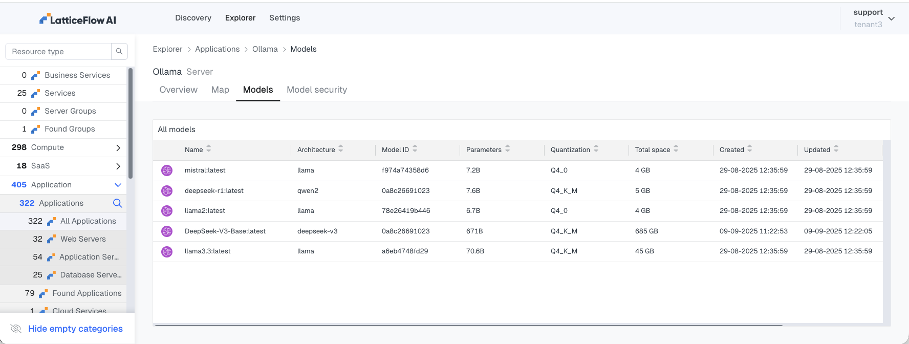Click the Explorer breadcrumb link

coord(167,49)
